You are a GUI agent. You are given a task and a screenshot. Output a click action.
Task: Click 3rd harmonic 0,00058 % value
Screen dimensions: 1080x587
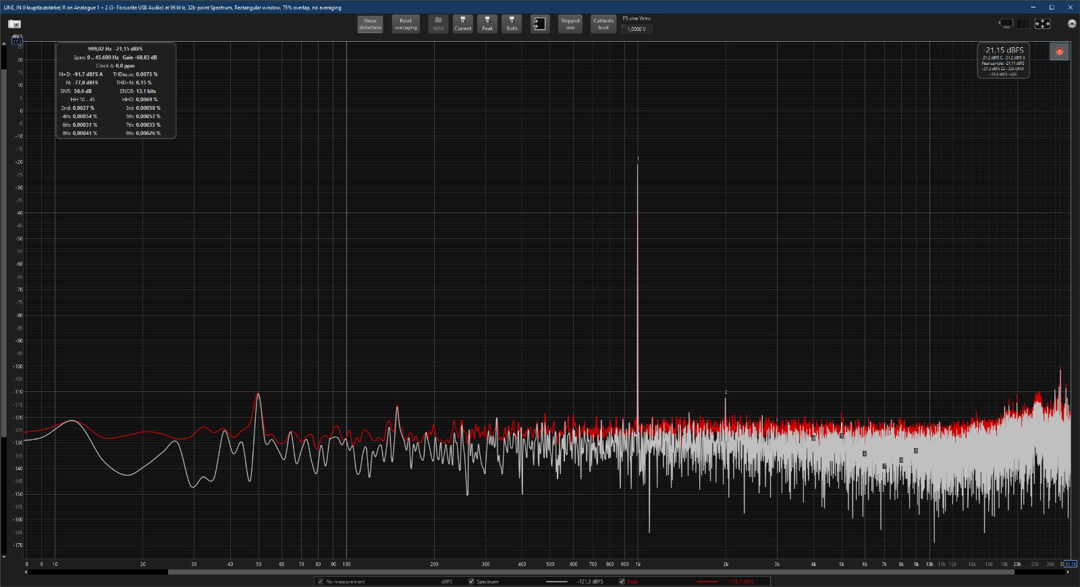click(x=148, y=108)
